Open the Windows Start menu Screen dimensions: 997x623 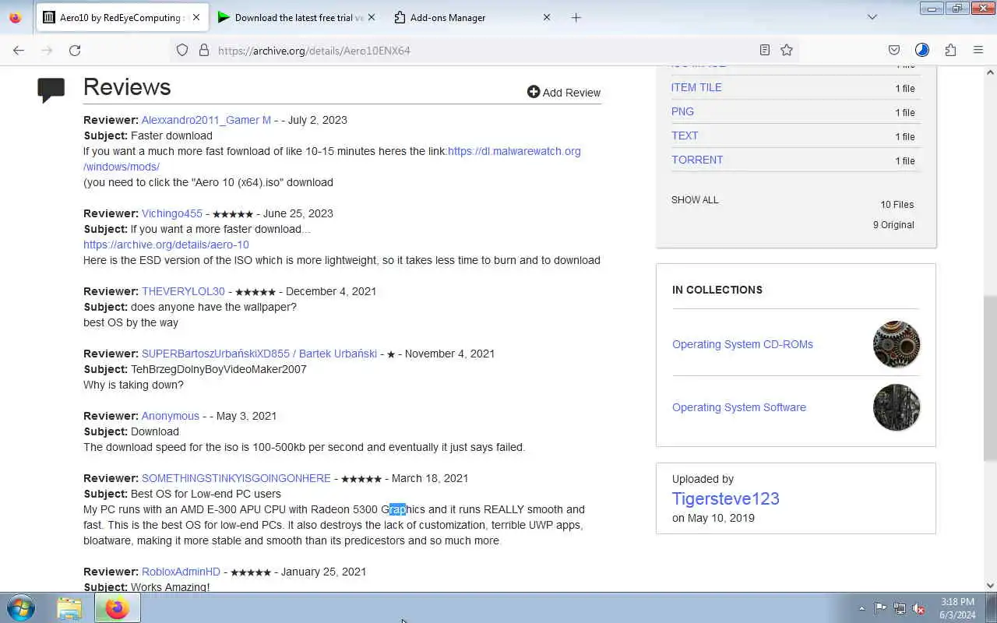click(x=21, y=608)
